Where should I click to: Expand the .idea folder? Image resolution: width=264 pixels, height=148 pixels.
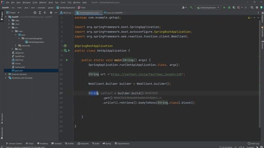[9, 21]
